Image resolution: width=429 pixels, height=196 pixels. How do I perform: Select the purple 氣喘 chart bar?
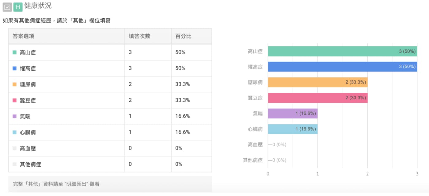click(293, 113)
